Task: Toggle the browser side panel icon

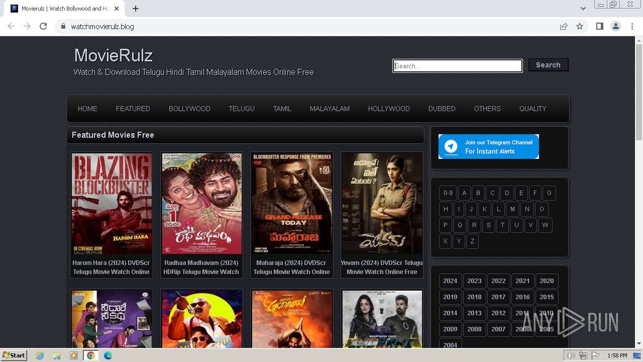Action: tap(599, 26)
